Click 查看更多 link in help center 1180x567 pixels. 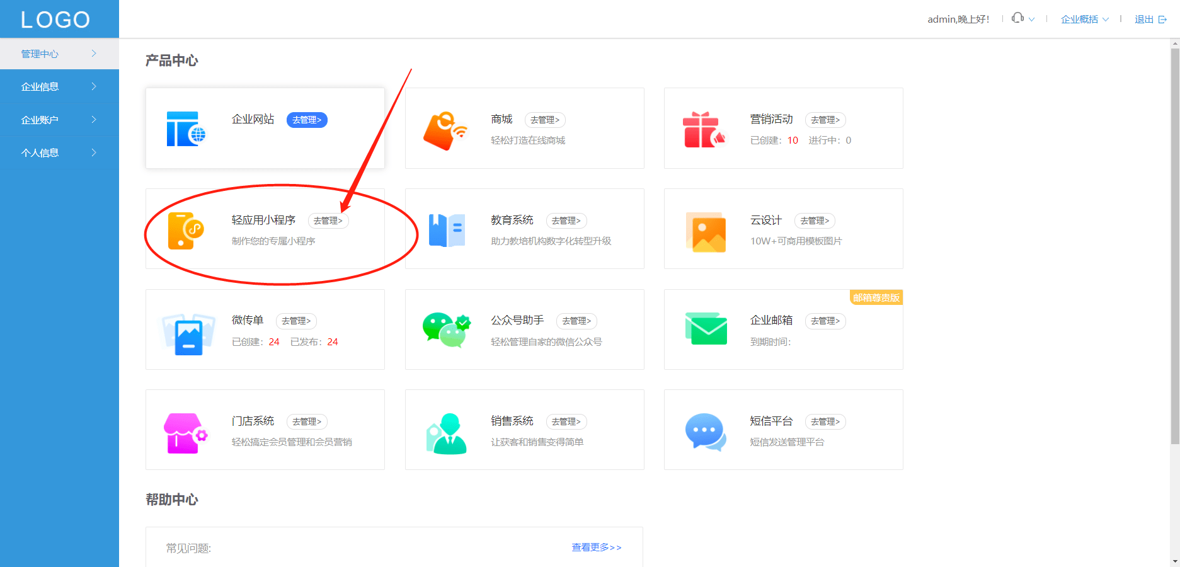[x=597, y=547]
